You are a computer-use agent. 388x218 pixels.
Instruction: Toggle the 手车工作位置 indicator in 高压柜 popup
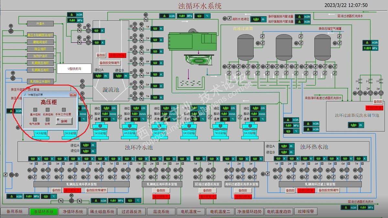tap(64, 110)
